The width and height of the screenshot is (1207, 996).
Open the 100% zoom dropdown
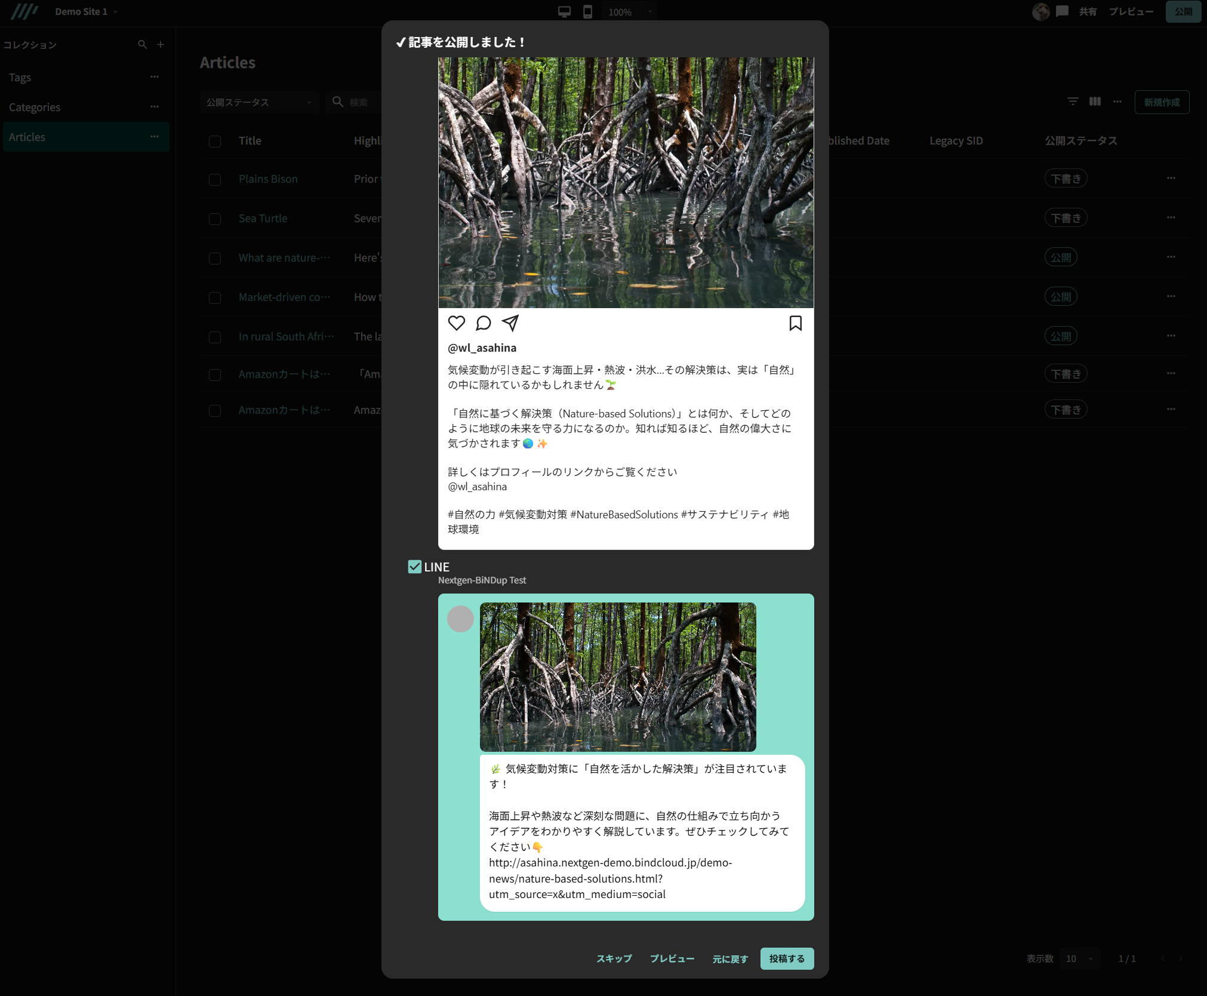click(x=630, y=12)
